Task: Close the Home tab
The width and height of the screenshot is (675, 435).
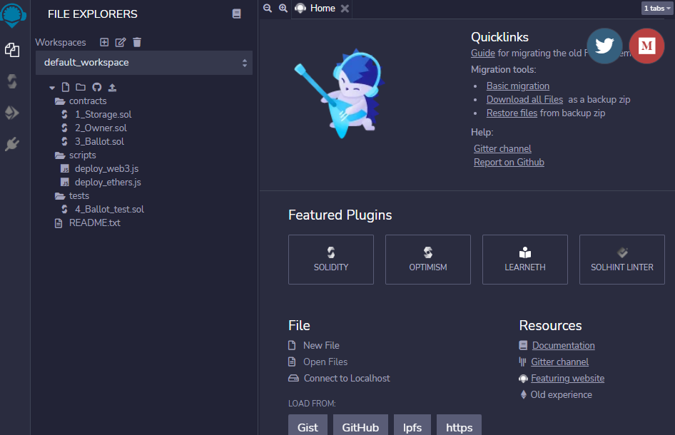Action: pyautogui.click(x=345, y=9)
